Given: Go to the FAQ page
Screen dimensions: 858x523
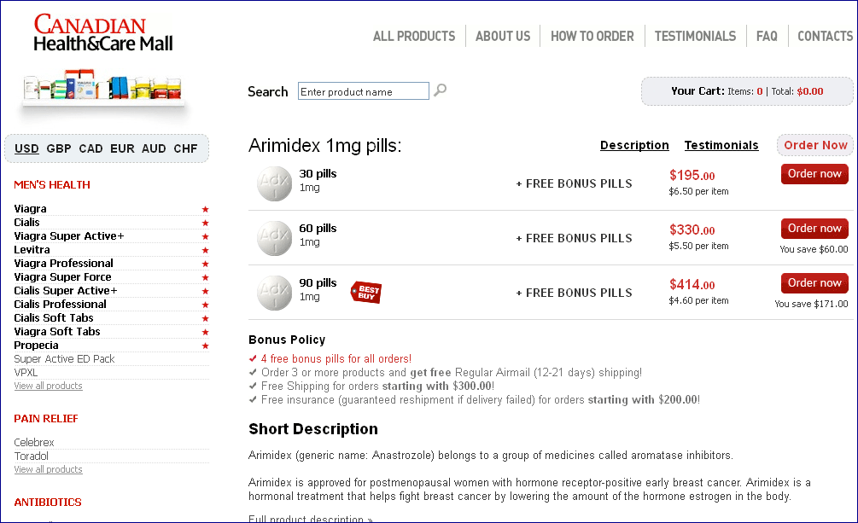Looking at the screenshot, I should pyautogui.click(x=767, y=36).
